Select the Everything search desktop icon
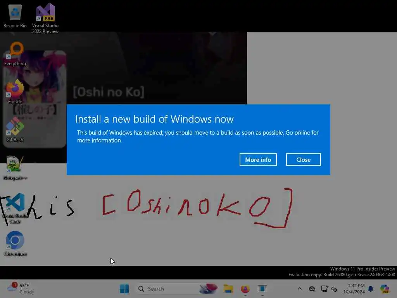The image size is (397, 298). (15, 54)
